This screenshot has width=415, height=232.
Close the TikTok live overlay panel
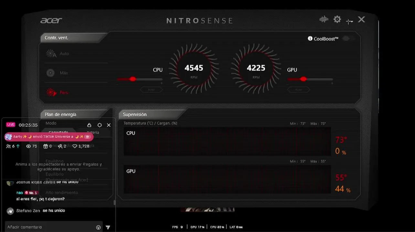point(109,125)
